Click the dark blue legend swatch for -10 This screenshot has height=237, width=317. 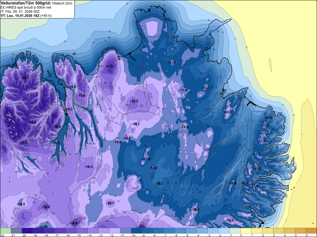pyautogui.click(x=136, y=231)
